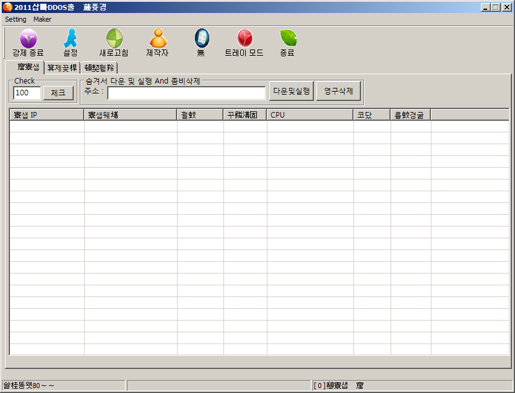Switch to the last tab in the tab strip

pyautogui.click(x=99, y=68)
